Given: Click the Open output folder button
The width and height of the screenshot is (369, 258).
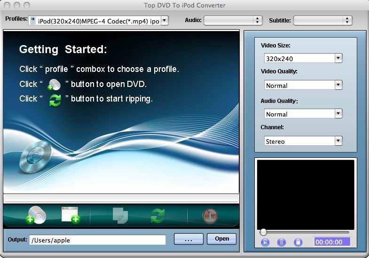Looking at the screenshot, I should point(222,239).
